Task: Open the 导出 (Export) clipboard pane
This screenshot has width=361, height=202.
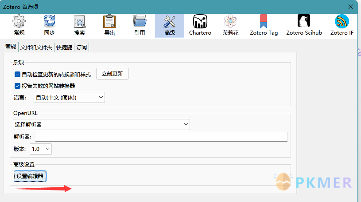Action: tap(109, 25)
